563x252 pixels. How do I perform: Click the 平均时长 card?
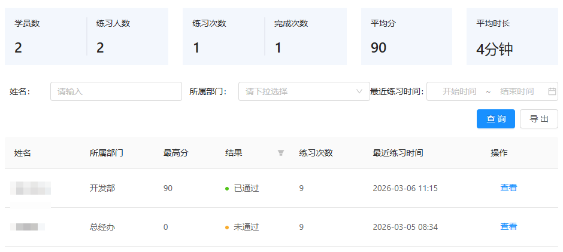[512, 36]
